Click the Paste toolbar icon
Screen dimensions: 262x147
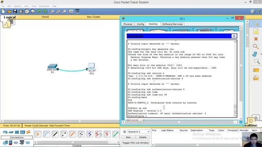pos(33,11)
